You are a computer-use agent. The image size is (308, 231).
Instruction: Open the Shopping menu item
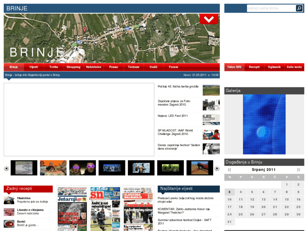(x=73, y=67)
